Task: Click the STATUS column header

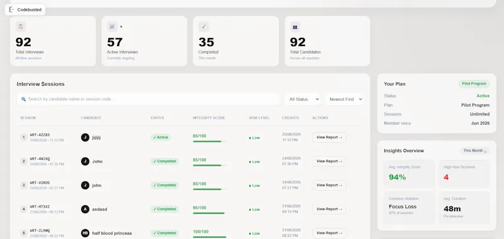Action: [157, 118]
